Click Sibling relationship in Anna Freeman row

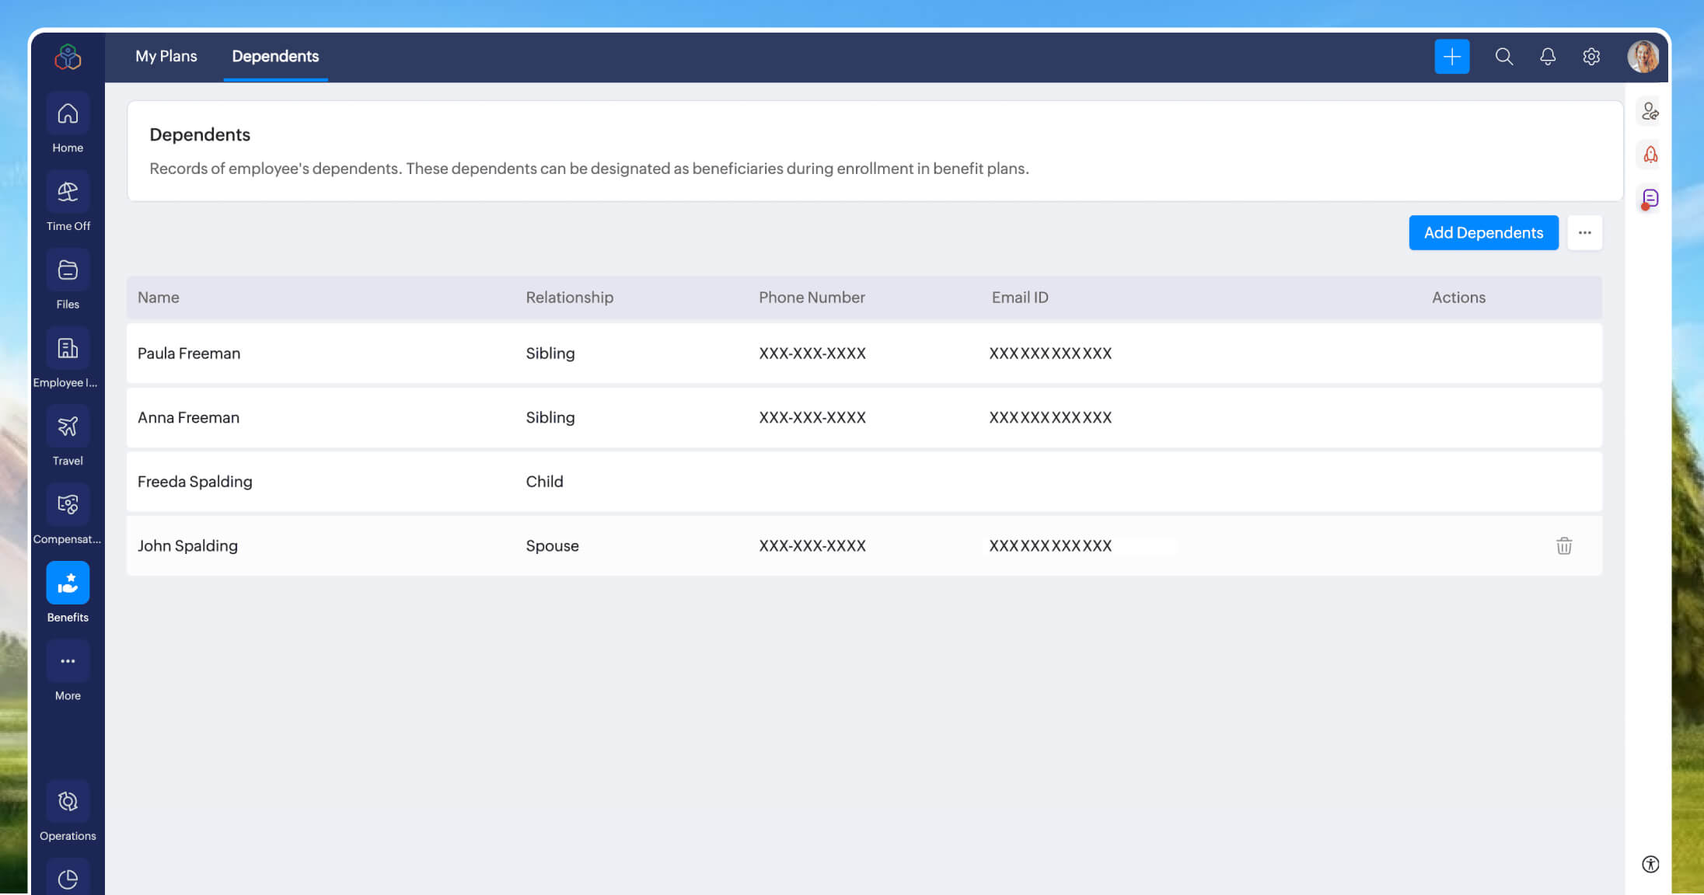pos(550,417)
